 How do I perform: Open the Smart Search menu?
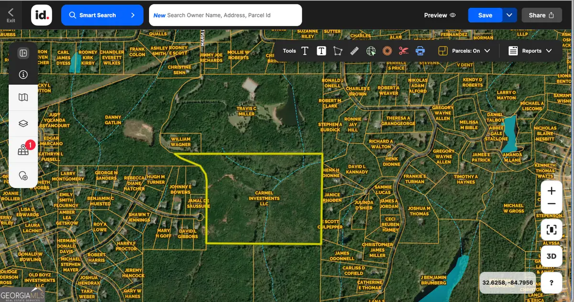click(102, 15)
